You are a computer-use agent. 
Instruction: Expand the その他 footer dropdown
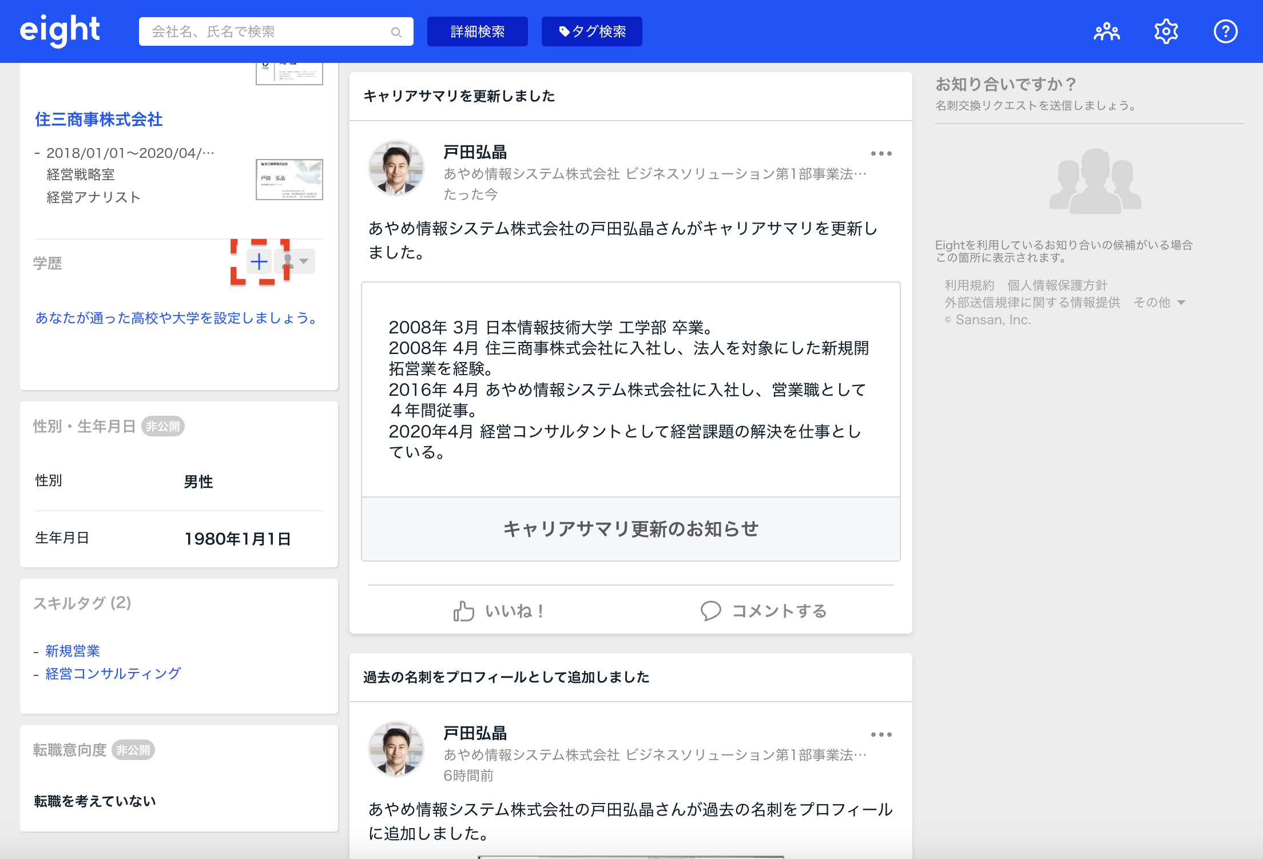click(x=1161, y=303)
